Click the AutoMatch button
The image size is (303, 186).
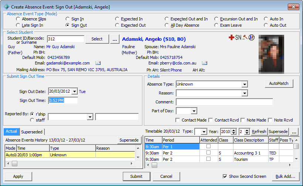tap(279, 83)
